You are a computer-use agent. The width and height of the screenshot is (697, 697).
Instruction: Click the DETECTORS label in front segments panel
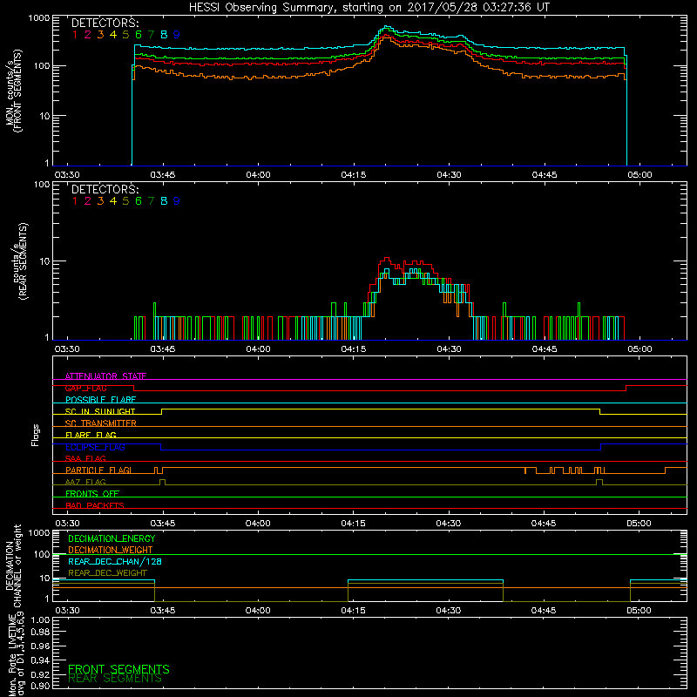(x=105, y=24)
